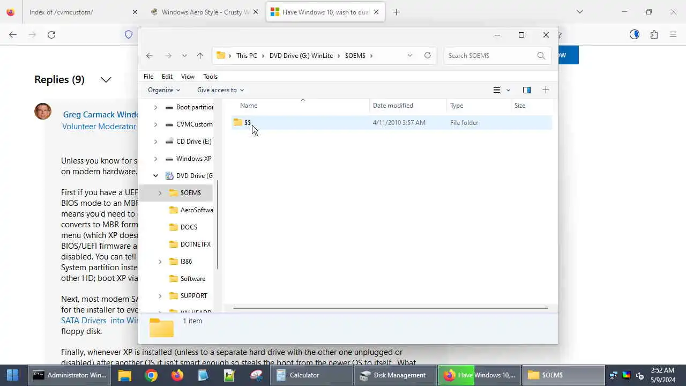This screenshot has height=386, width=686.
Task: Open Firefox extensions icon
Action: pos(654,34)
